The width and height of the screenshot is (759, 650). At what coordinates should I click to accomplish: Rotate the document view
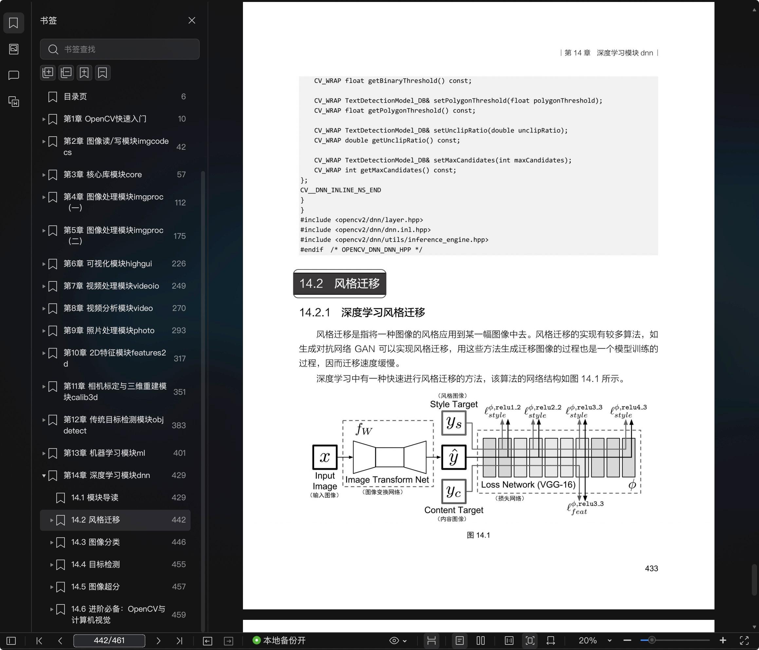(550, 640)
